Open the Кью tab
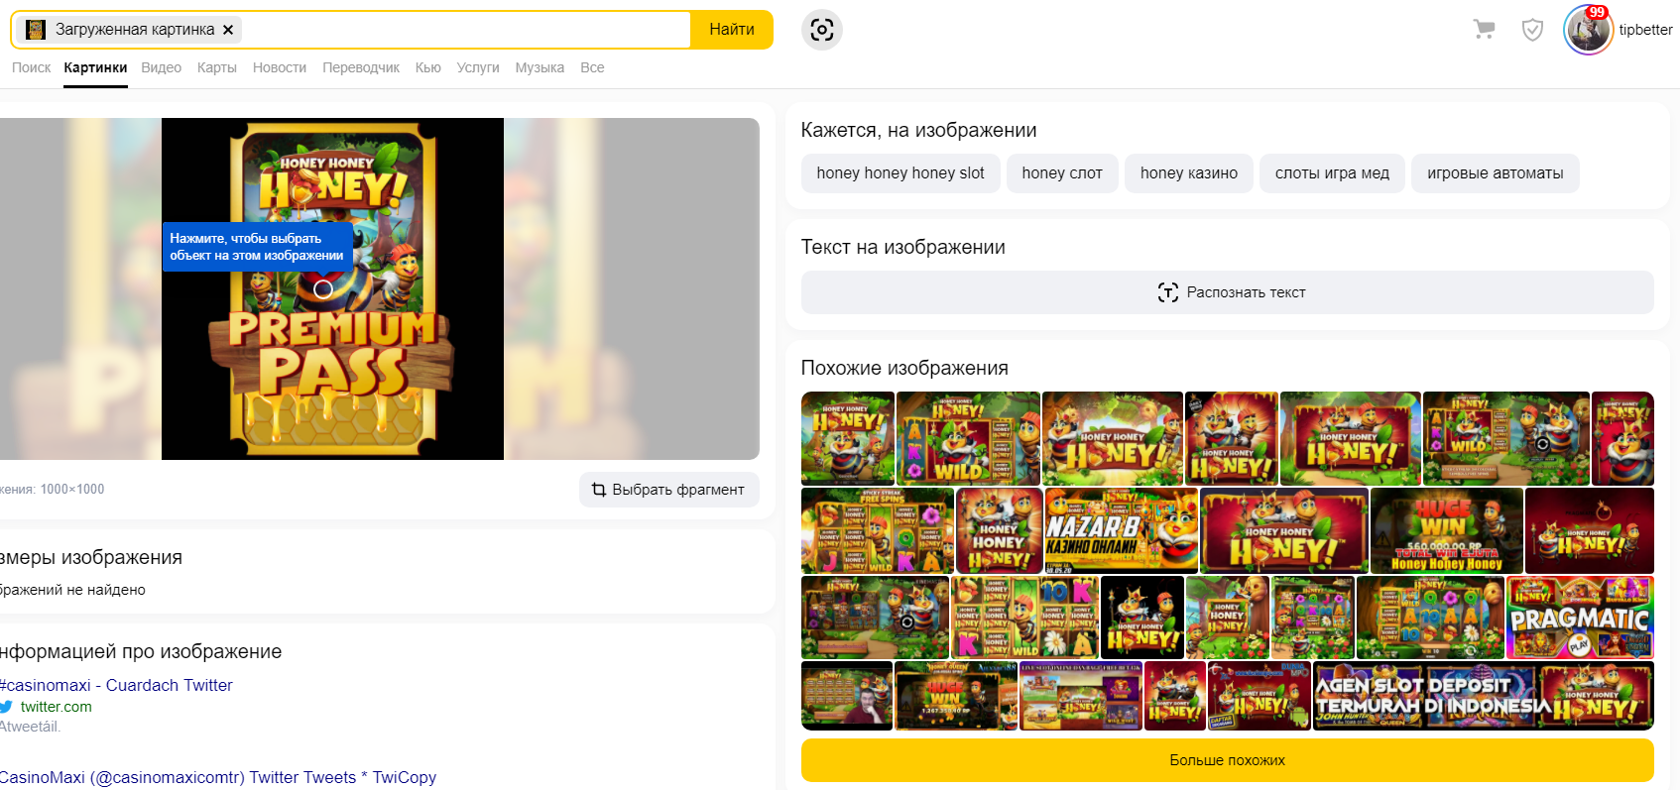Viewport: 1680px width, 790px height. pyautogui.click(x=427, y=67)
